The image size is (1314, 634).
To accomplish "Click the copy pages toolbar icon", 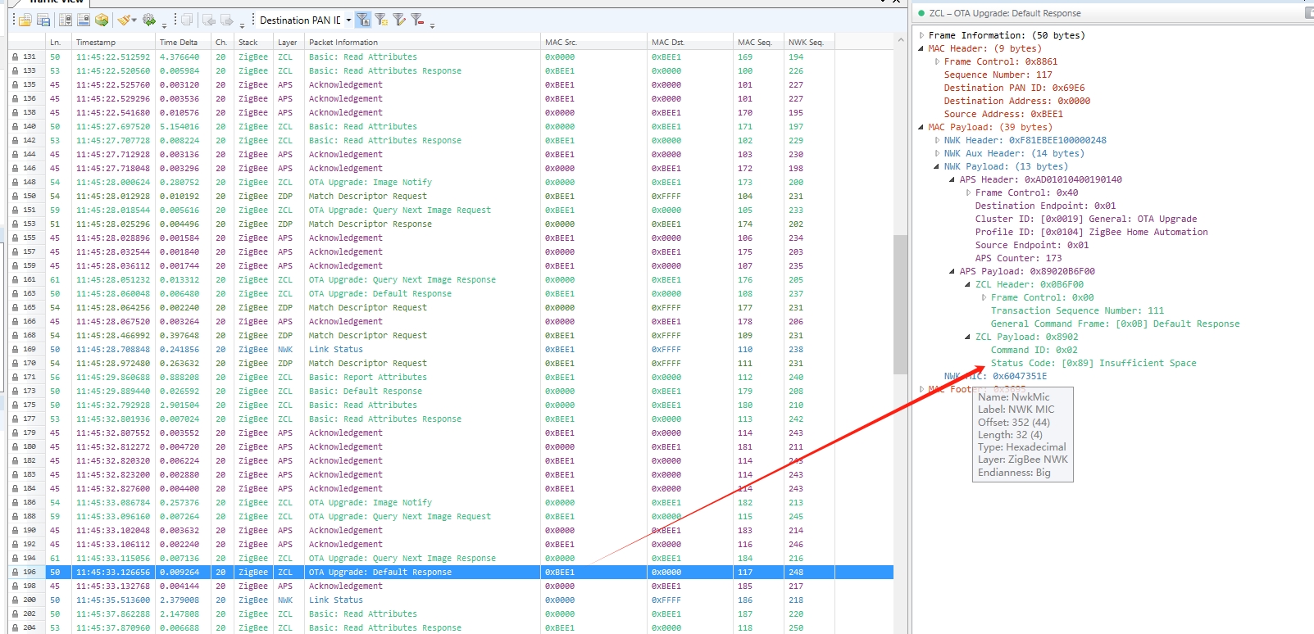I will 187,20.
